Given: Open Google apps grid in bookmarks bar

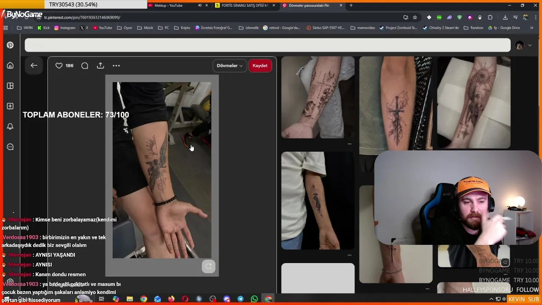Looking at the screenshot, I should (x=6, y=28).
